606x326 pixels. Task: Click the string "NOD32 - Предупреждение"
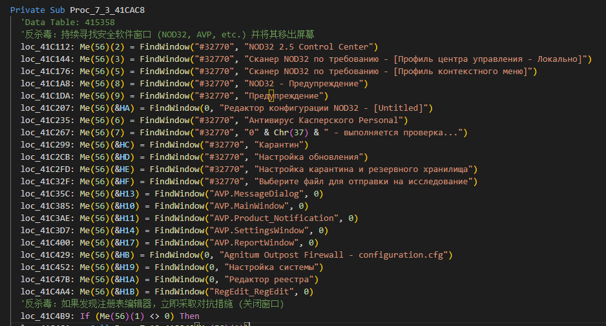(304, 84)
